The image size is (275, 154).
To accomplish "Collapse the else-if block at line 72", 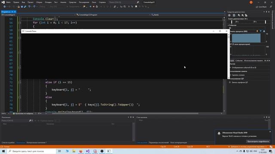I will tap(20, 82).
